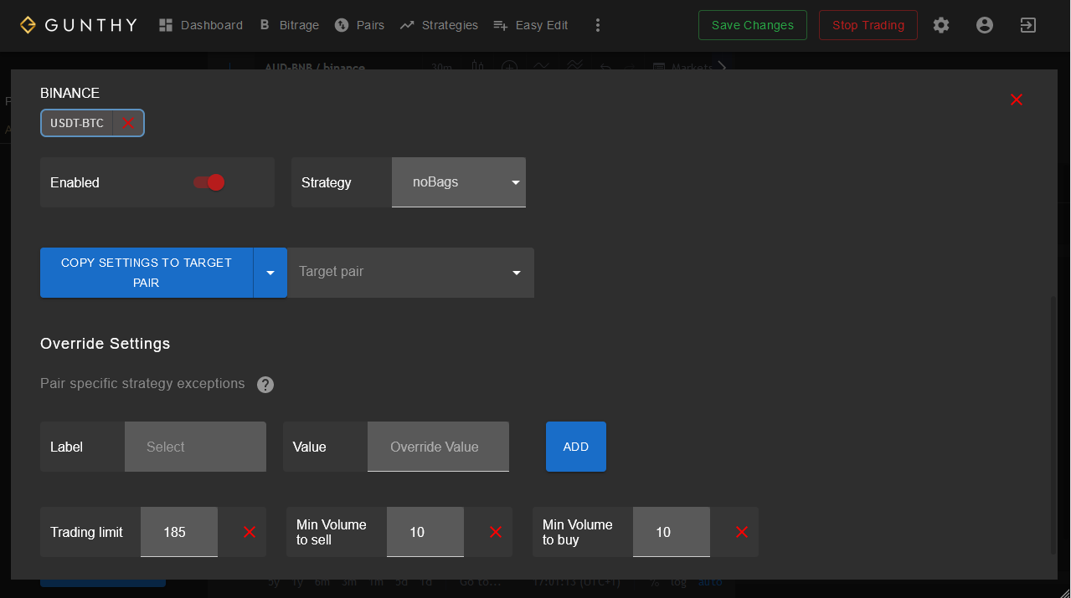Expand the Target pair dropdown
The height and width of the screenshot is (598, 1071).
coord(410,272)
